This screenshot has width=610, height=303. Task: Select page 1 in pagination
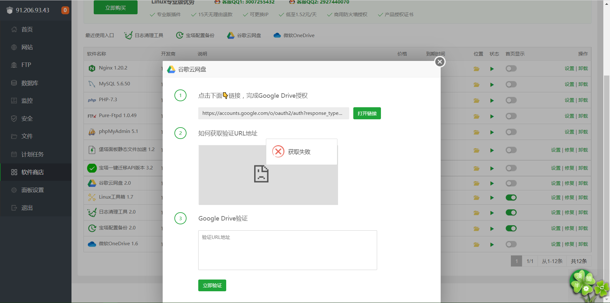[x=516, y=261]
